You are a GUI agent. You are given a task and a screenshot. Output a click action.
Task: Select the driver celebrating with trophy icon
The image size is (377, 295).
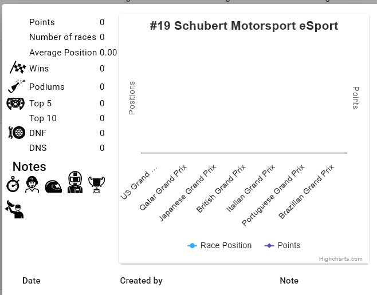(x=14, y=209)
